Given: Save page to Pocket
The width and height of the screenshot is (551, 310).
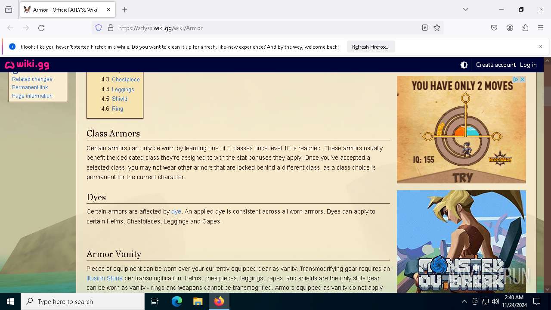Looking at the screenshot, I should point(494,28).
